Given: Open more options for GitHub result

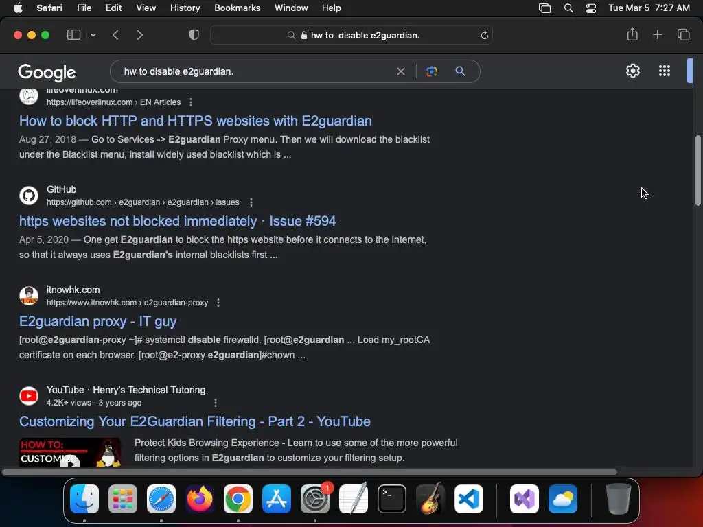Looking at the screenshot, I should coord(251,202).
